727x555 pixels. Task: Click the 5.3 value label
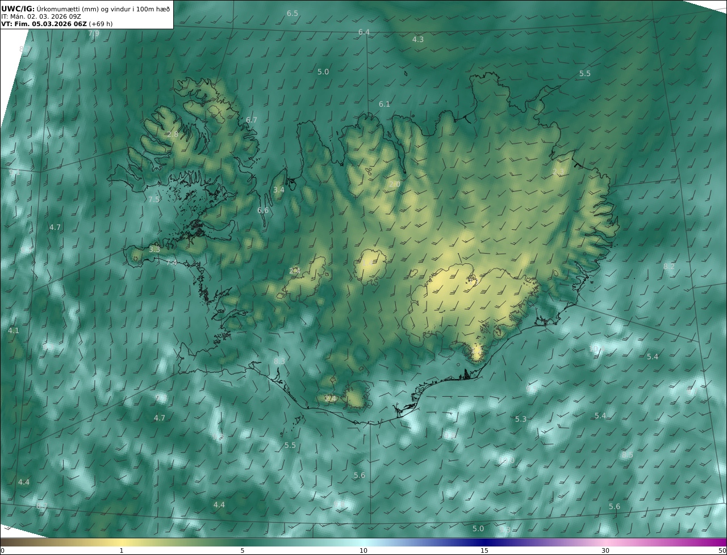[x=521, y=419]
